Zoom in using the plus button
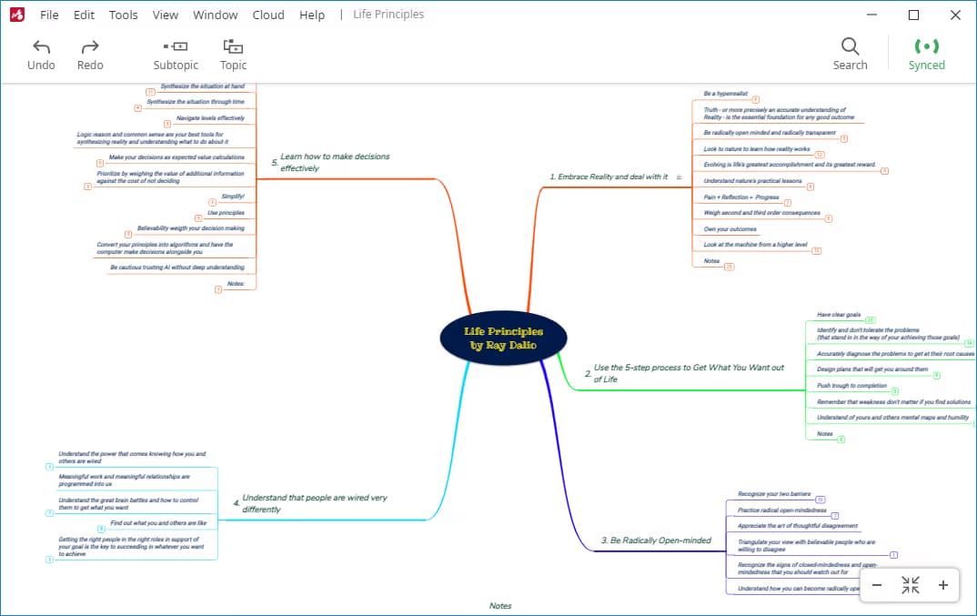The width and height of the screenshot is (977, 616). 943,586
